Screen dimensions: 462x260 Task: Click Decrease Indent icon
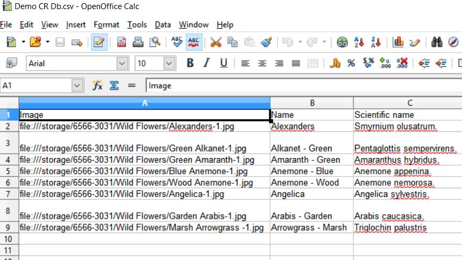pyautogui.click(x=424, y=63)
